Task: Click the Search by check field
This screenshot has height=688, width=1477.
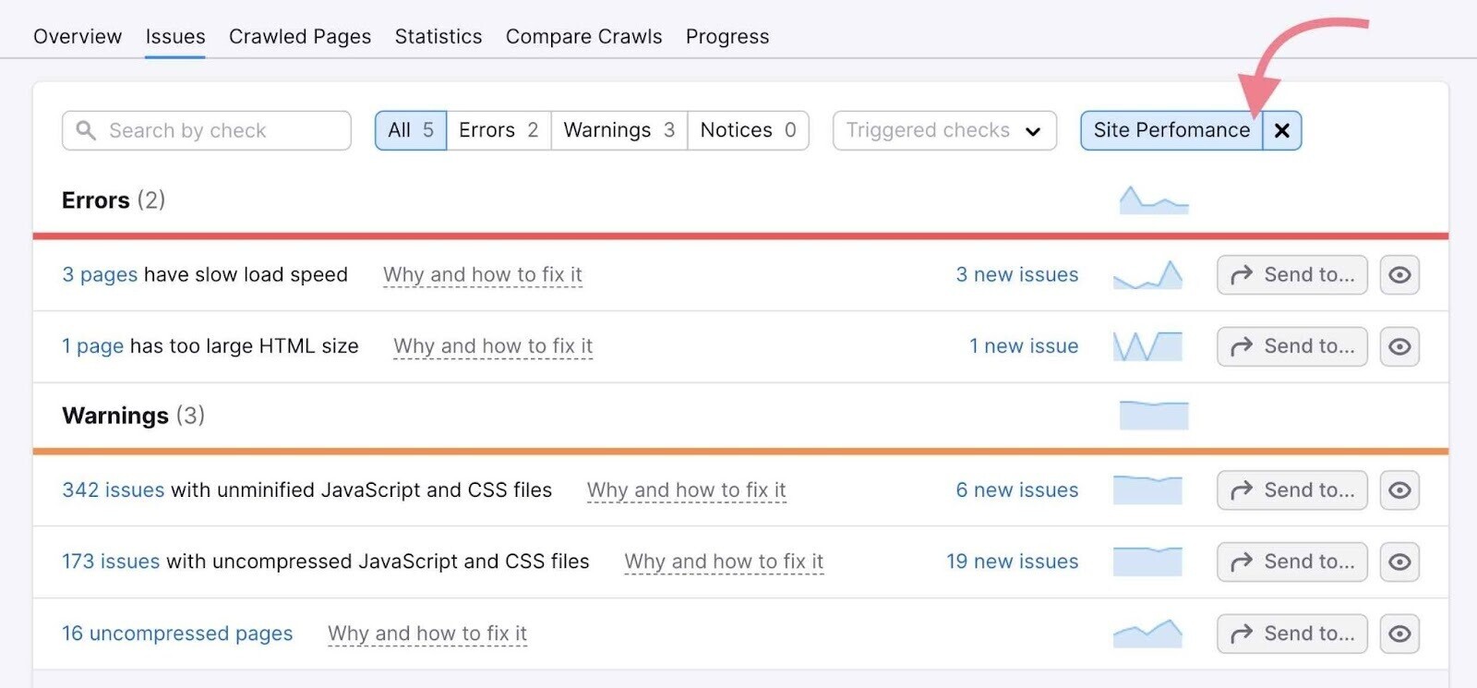Action: click(x=207, y=130)
